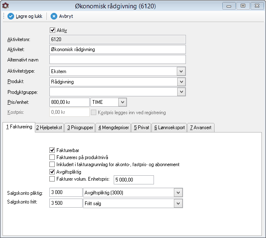Minimize the Økonomisk rådgivning window
The height and width of the screenshot is (238, 266).
tap(229, 6)
